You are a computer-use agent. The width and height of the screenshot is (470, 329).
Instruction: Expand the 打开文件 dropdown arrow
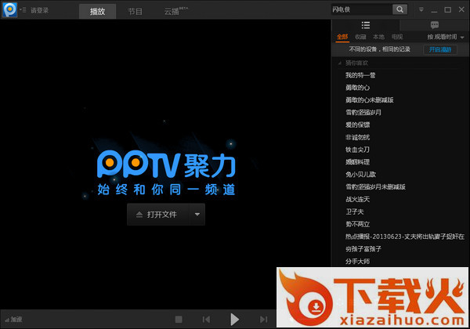coord(197,215)
